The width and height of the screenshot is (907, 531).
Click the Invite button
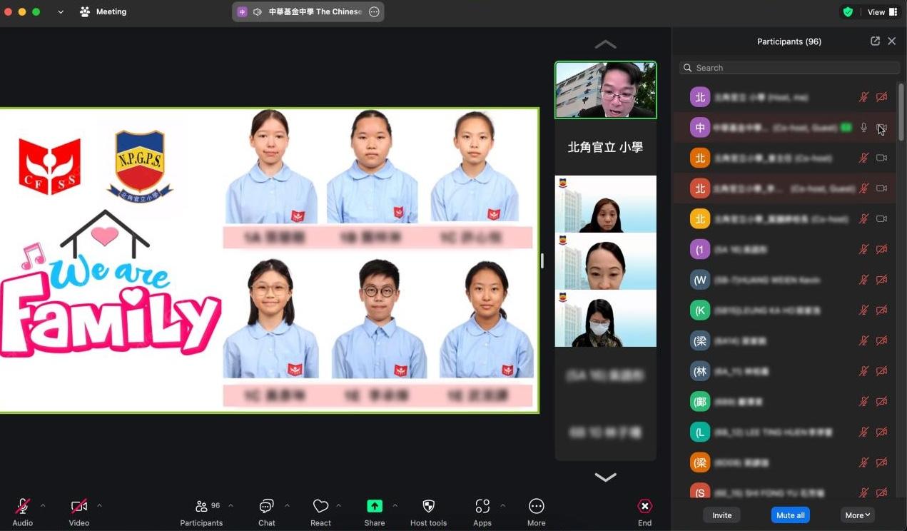pyautogui.click(x=721, y=515)
